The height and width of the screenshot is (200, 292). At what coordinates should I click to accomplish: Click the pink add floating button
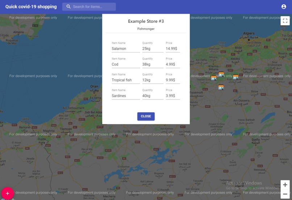(8, 193)
